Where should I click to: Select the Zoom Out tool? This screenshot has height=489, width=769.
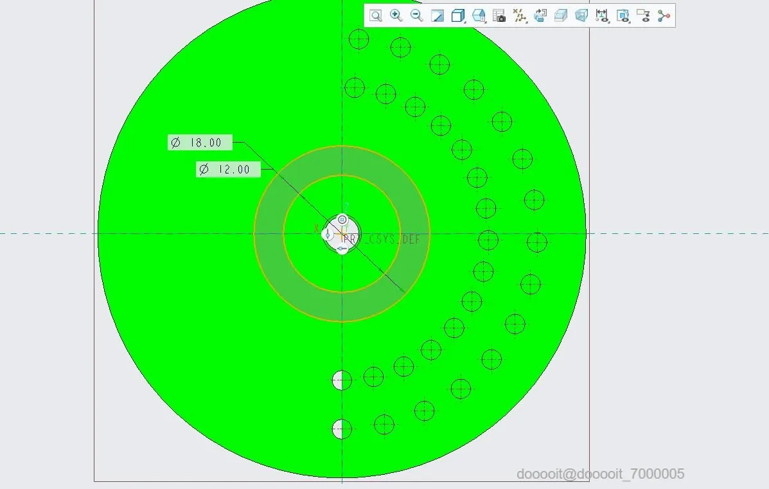pos(417,15)
